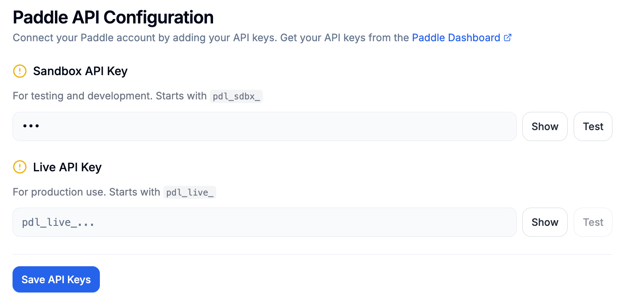Click the warning icon beside Sandbox API Key
625x303 pixels.
coord(20,71)
